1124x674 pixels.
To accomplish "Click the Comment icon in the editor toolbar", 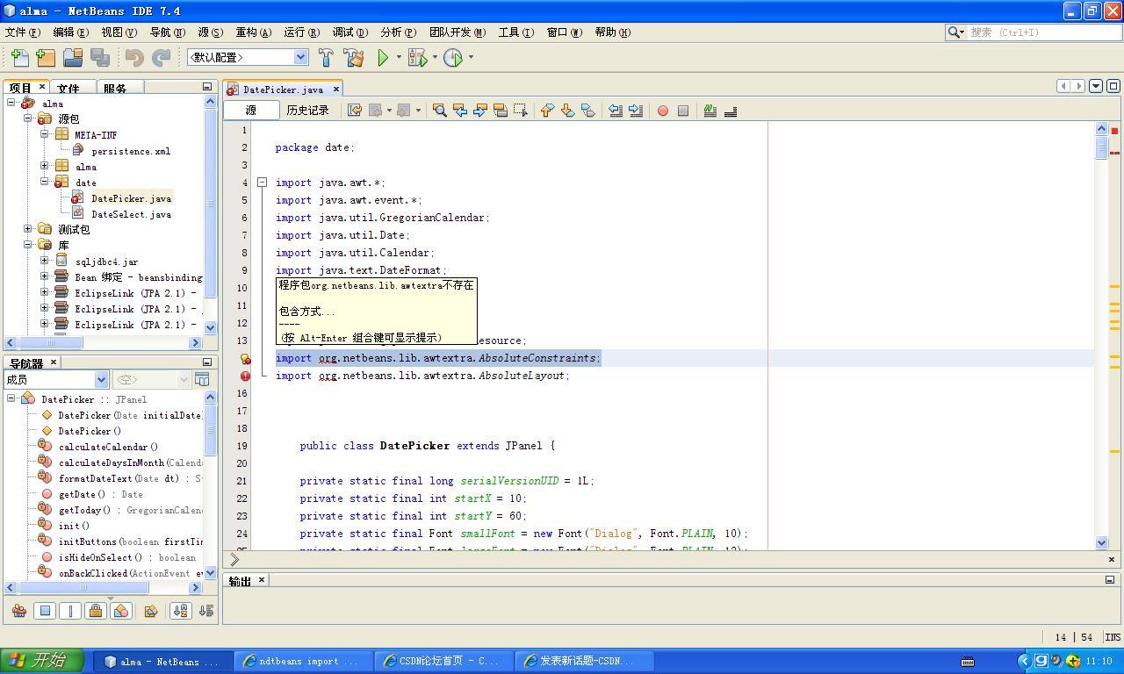I will [711, 110].
